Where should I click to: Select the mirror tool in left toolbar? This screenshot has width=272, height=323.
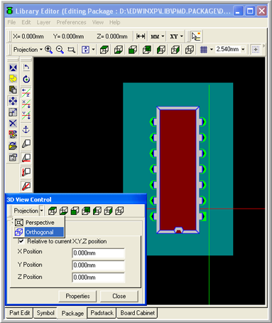(13, 68)
